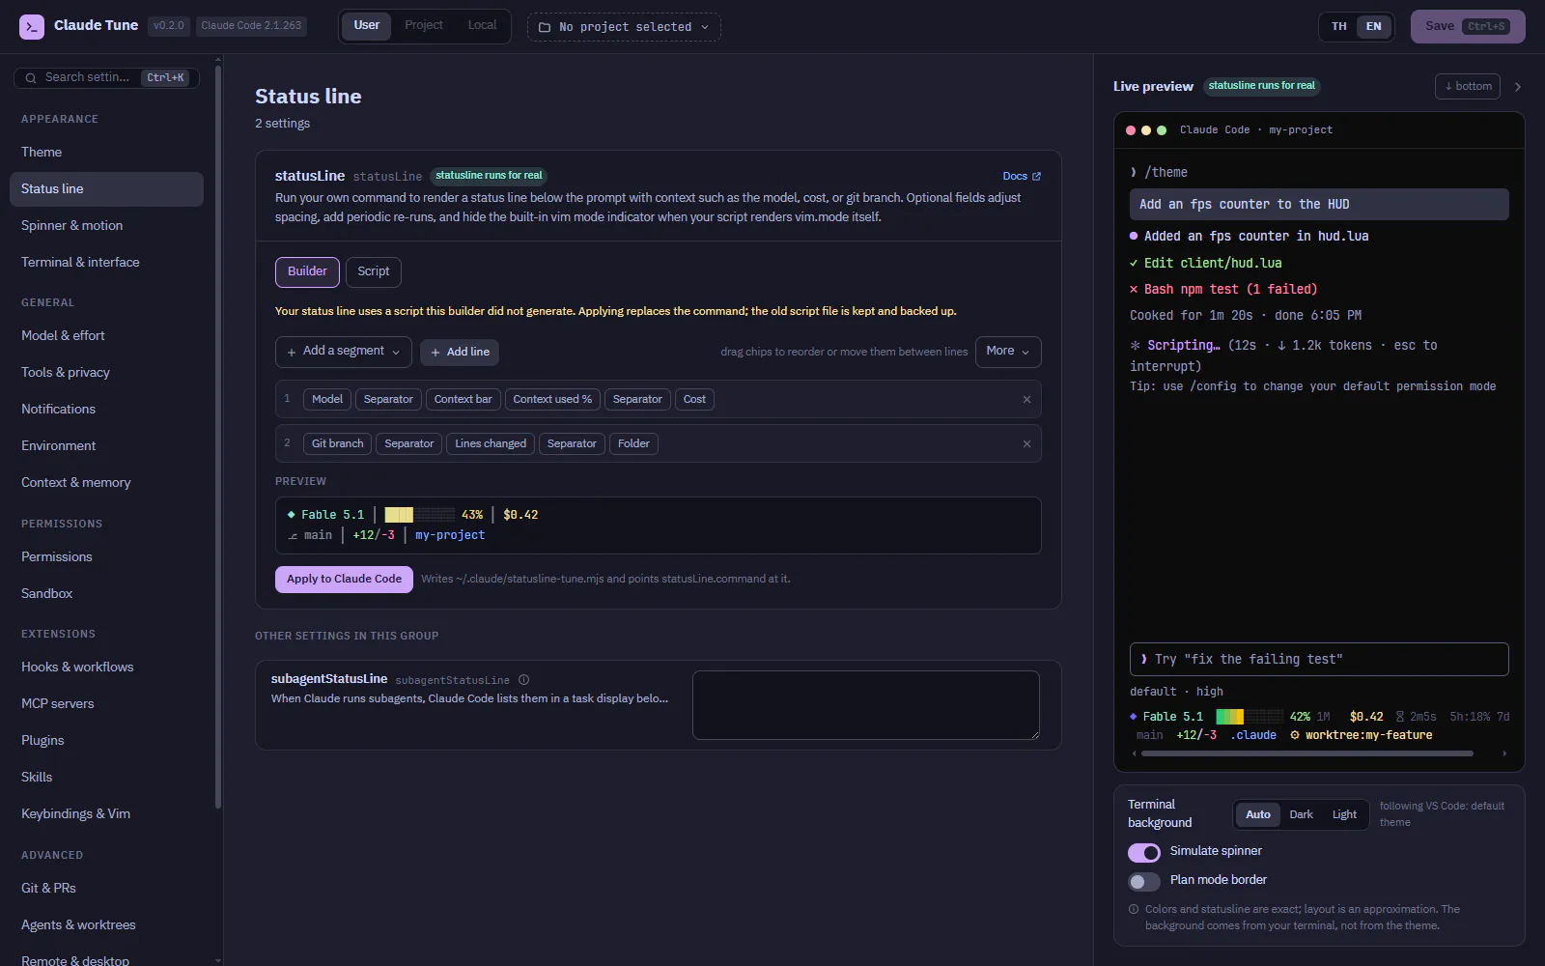Screen dimensions: 1545x966
Task: Open the 'Add a segment' dropdown
Action: 344,352
